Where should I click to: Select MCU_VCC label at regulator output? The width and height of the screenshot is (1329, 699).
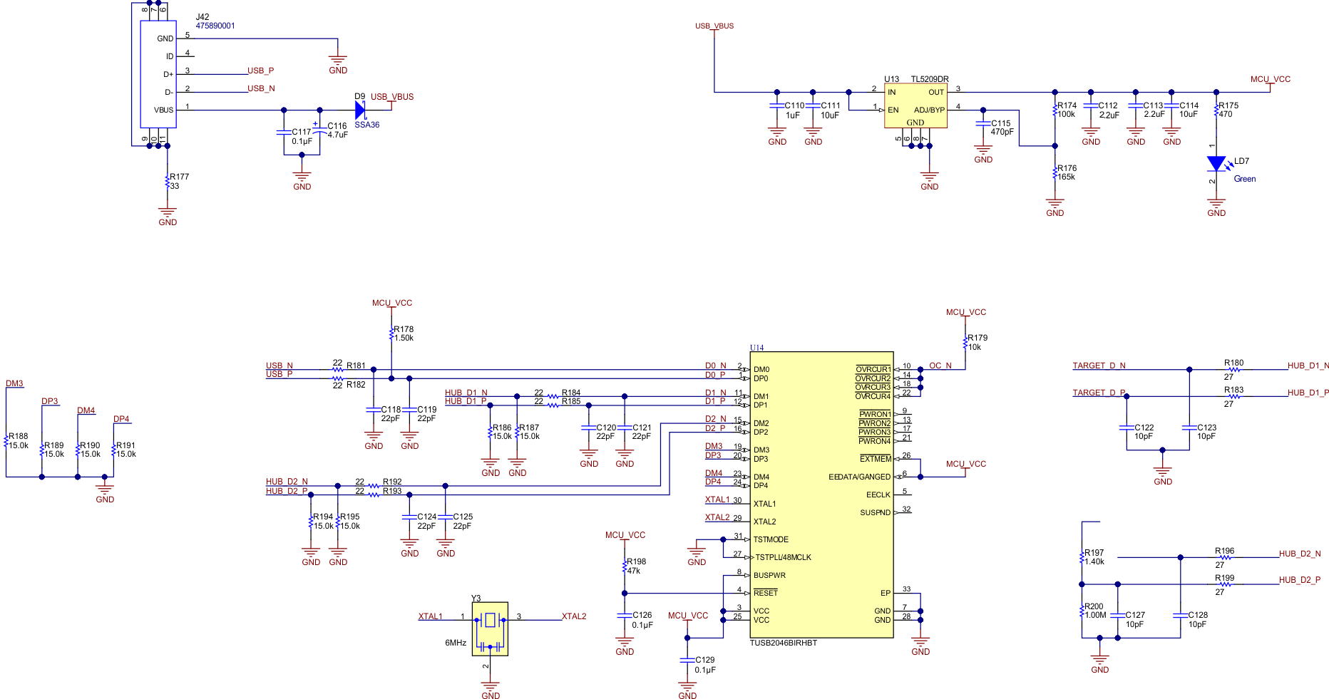[x=1271, y=79]
